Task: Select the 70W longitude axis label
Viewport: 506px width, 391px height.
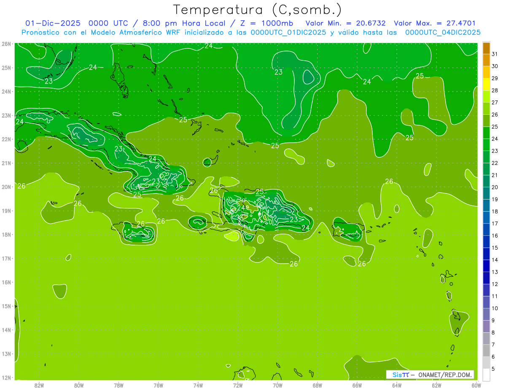Action: pyautogui.click(x=277, y=385)
